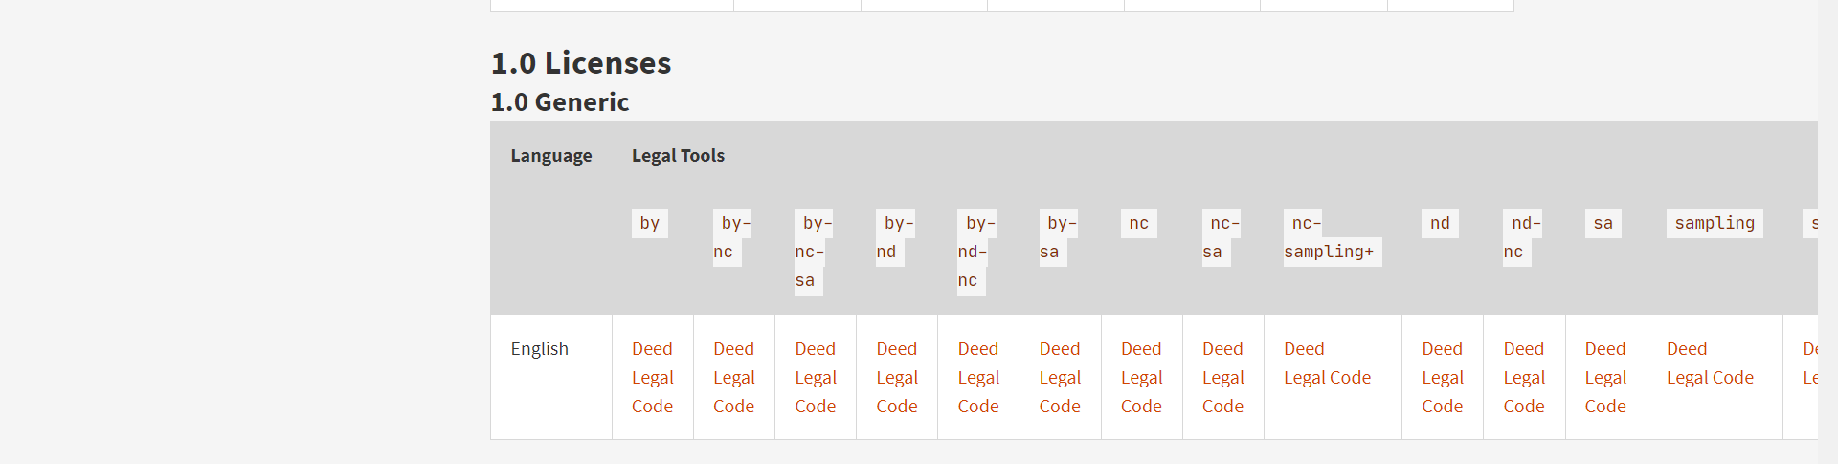This screenshot has height=464, width=1838.
Task: Click the 'by' license code header
Action: (650, 223)
